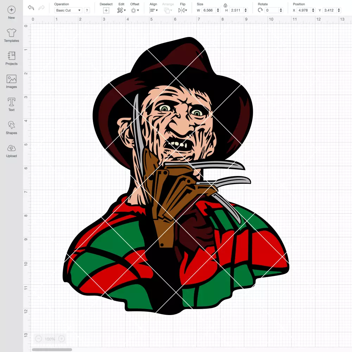
Task: Click the New project plus icon
Action: (12, 10)
